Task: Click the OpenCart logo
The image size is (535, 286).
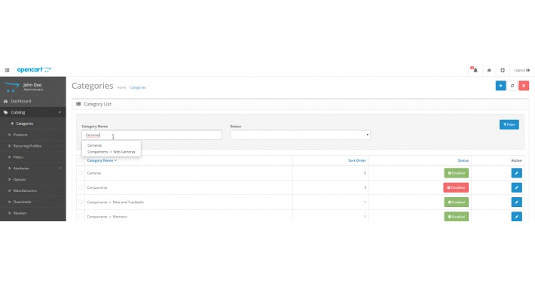Action: [x=34, y=70]
